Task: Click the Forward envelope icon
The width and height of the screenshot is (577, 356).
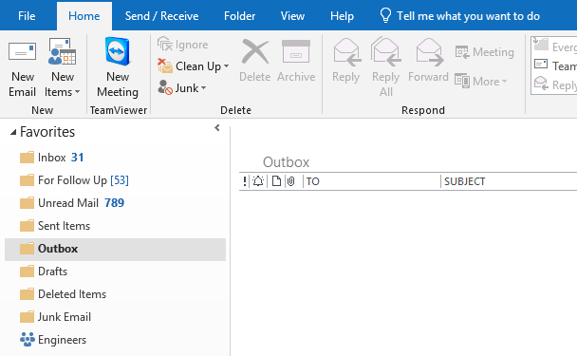Action: click(x=429, y=52)
